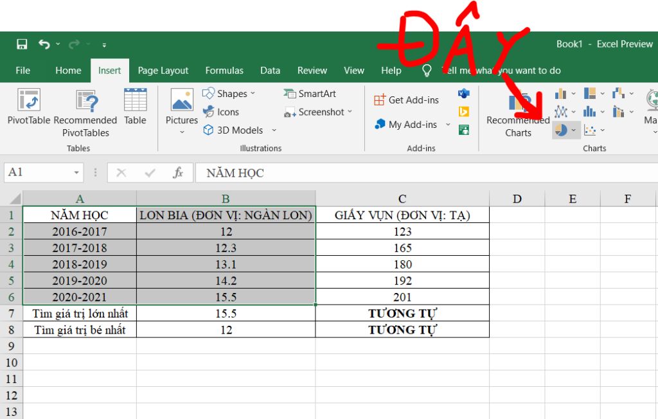658x419 pixels.
Task: Select cell with 2018-2019
Action: (x=80, y=264)
